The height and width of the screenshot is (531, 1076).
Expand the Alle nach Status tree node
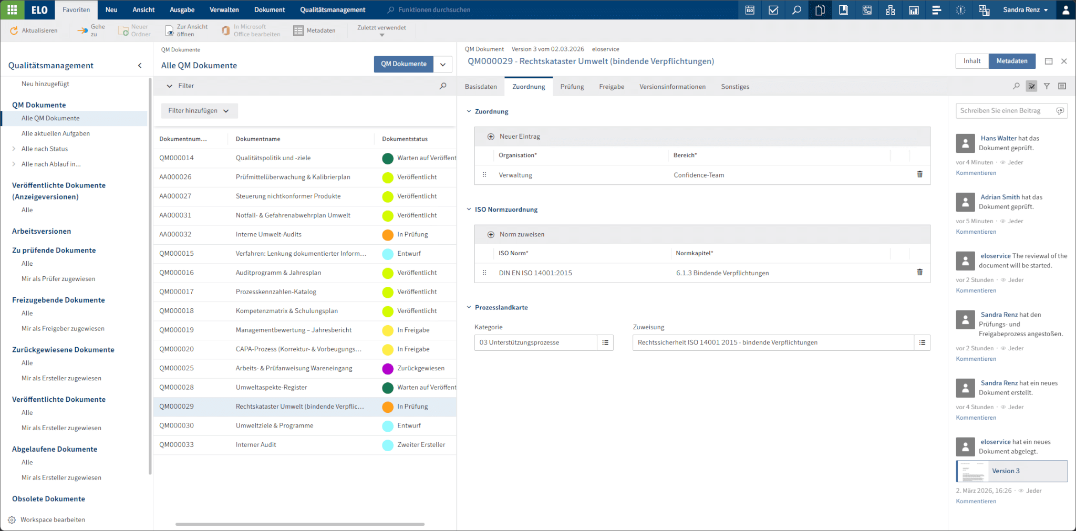click(14, 149)
